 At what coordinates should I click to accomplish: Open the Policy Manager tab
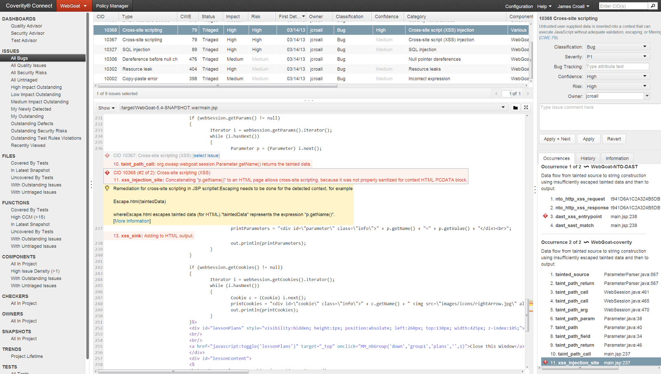(112, 6)
